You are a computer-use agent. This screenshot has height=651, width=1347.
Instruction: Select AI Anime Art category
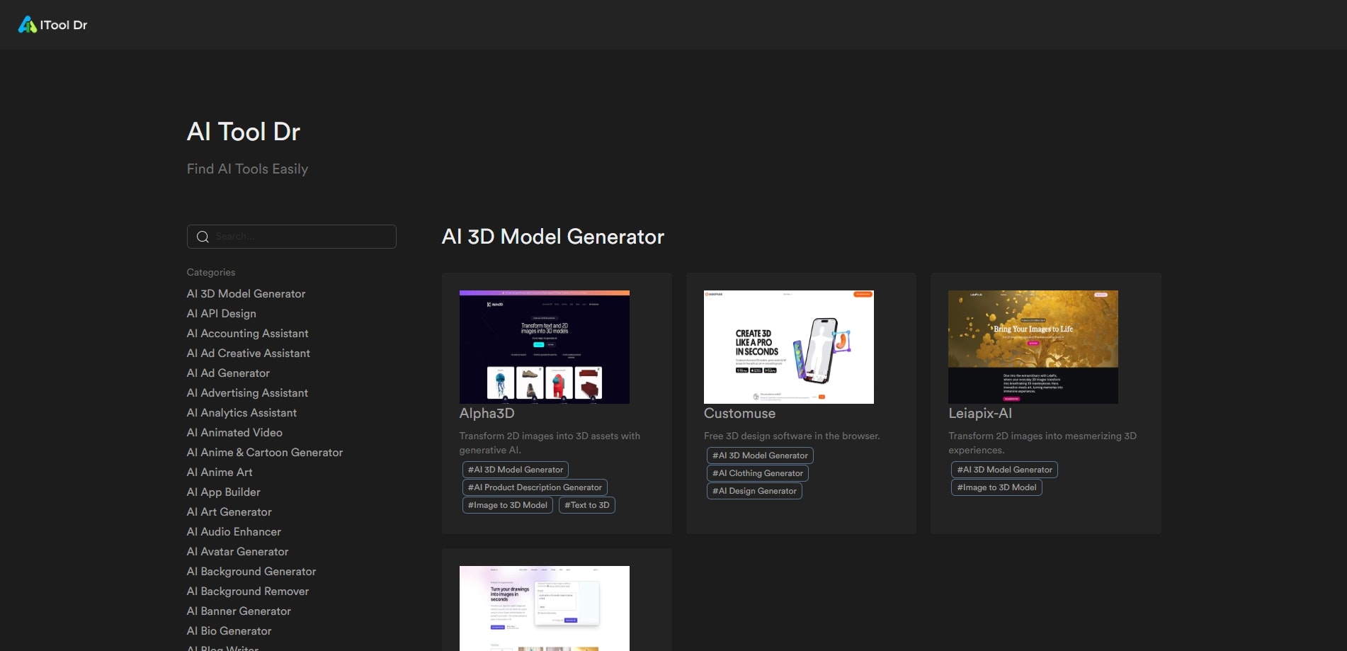220,472
